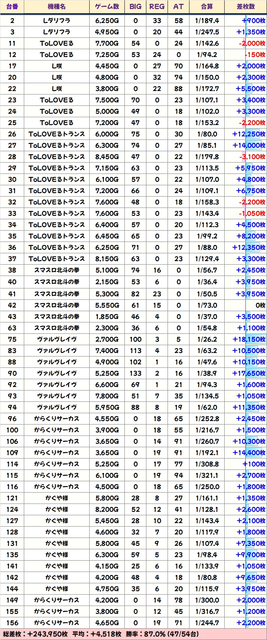The height and width of the screenshot is (640, 267).
Task: Select the 6,250G cell for machine 2
Action: (107, 20)
